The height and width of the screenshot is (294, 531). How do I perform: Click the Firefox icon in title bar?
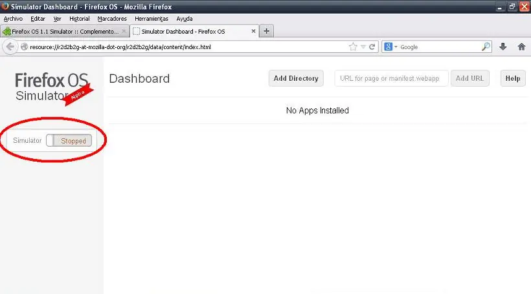pos(5,6)
